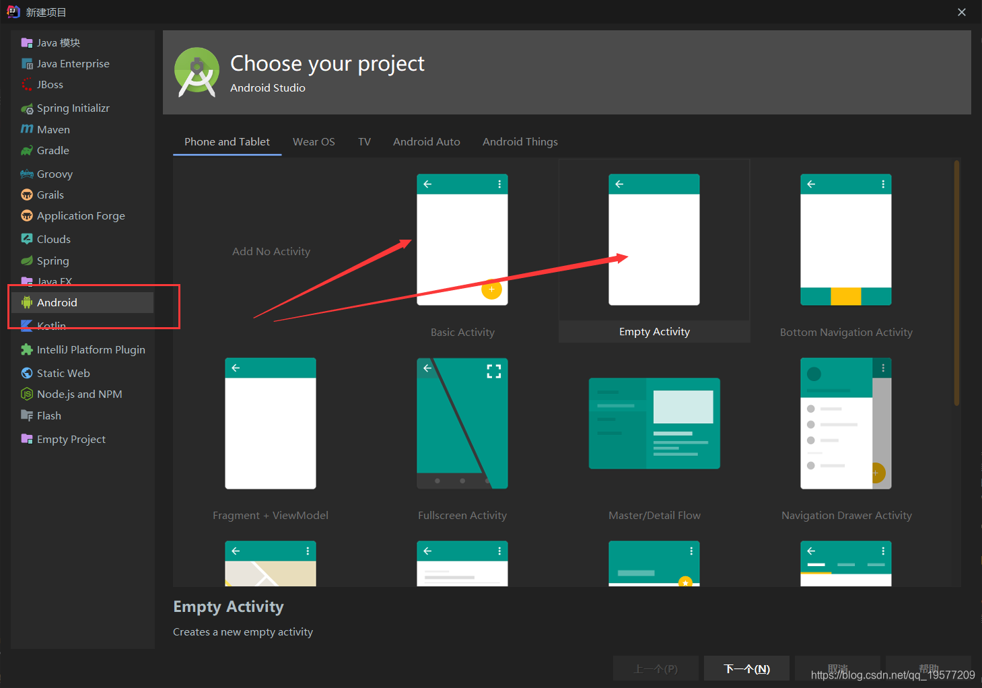982x688 pixels.
Task: Click the Basic Activity label text
Action: [462, 333]
